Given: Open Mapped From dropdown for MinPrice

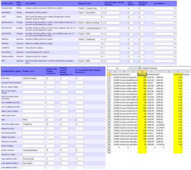Looking at the screenshot, I should pyautogui.click(x=91, y=44).
